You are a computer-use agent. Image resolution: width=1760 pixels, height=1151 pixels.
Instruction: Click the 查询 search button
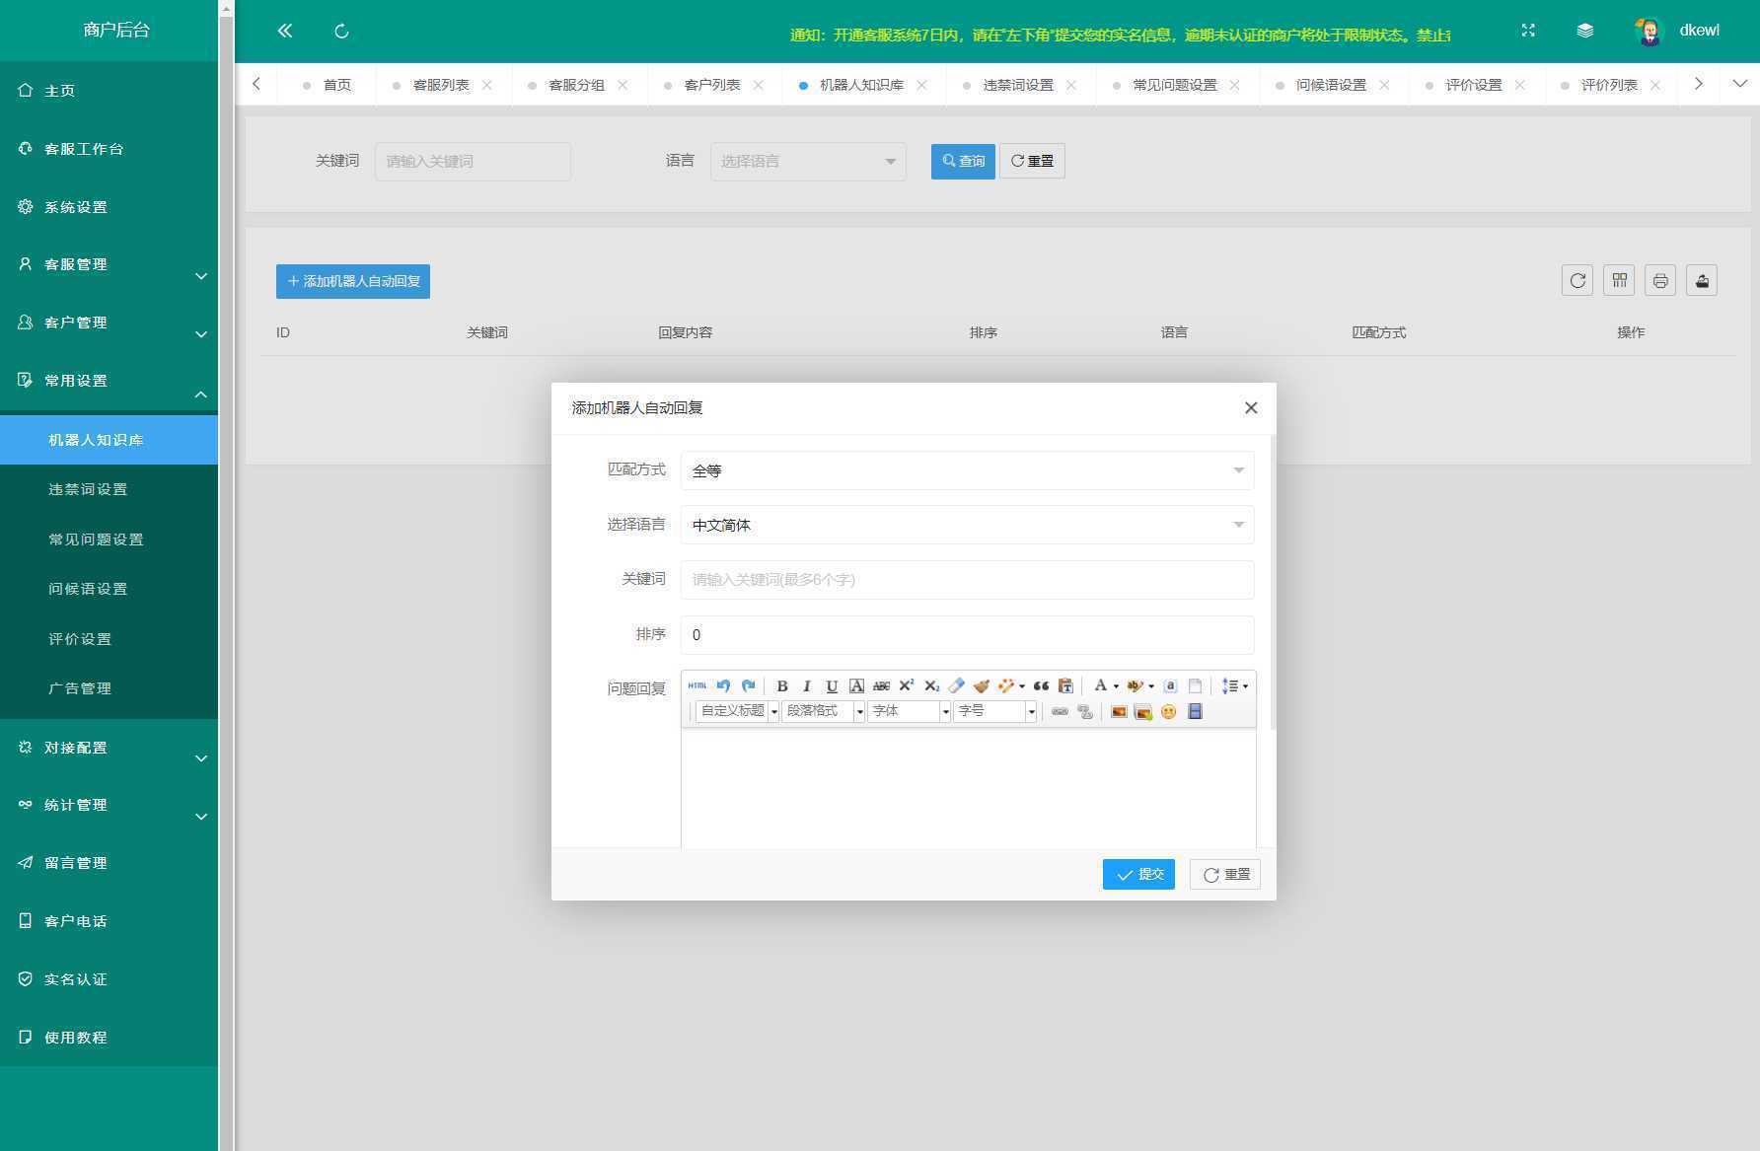(963, 161)
